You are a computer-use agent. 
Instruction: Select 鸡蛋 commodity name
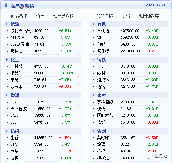101,144
